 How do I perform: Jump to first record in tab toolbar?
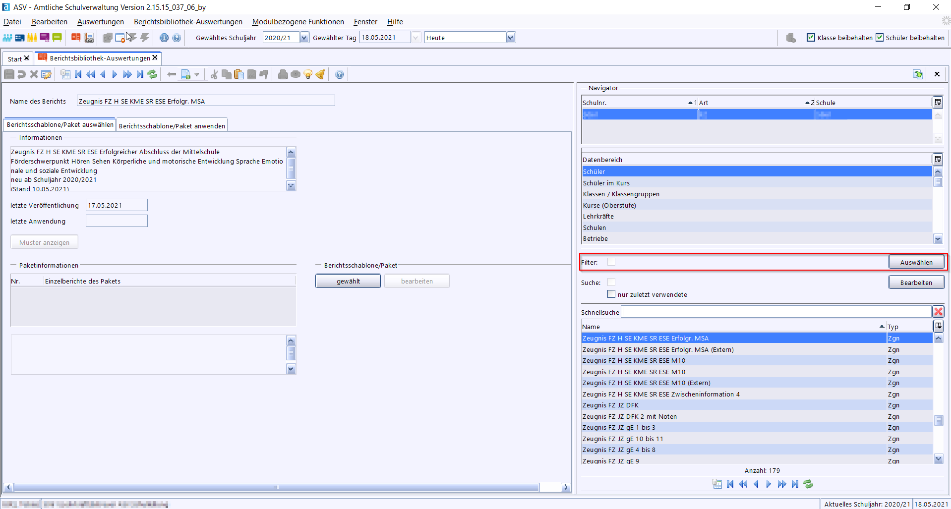78,74
